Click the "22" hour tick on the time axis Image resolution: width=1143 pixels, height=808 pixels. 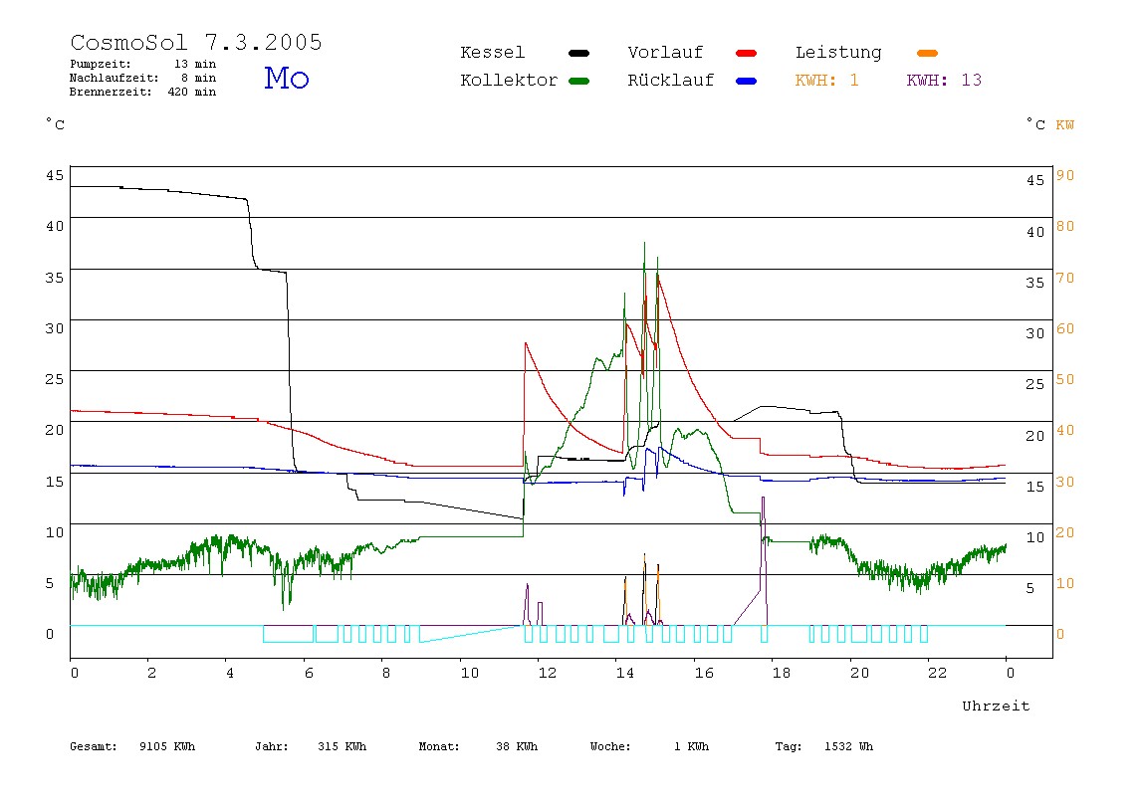[938, 674]
